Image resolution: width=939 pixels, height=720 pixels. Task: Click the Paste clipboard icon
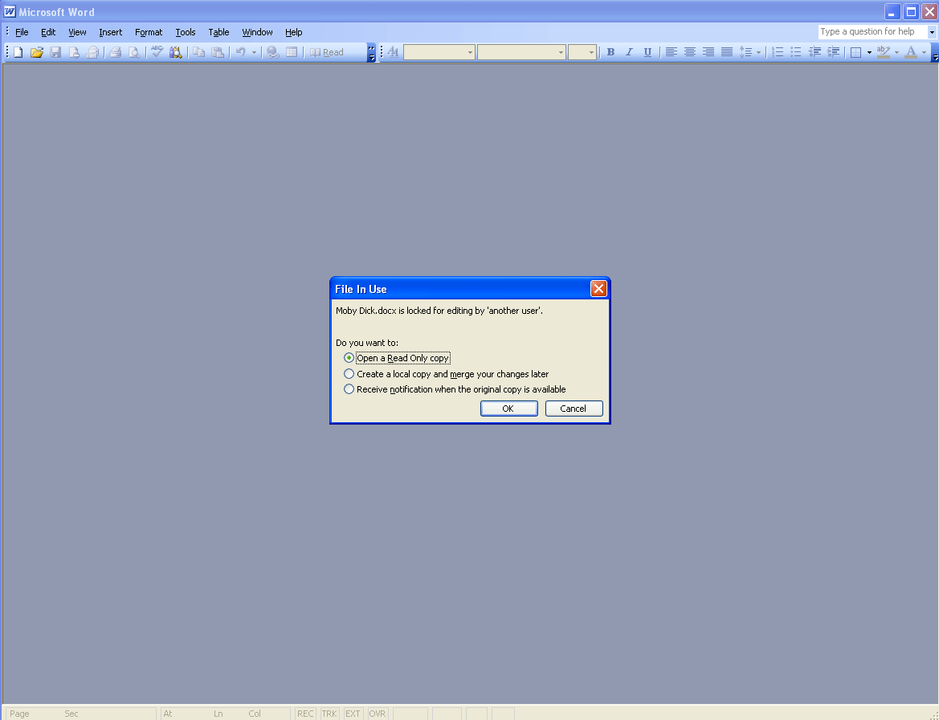218,52
